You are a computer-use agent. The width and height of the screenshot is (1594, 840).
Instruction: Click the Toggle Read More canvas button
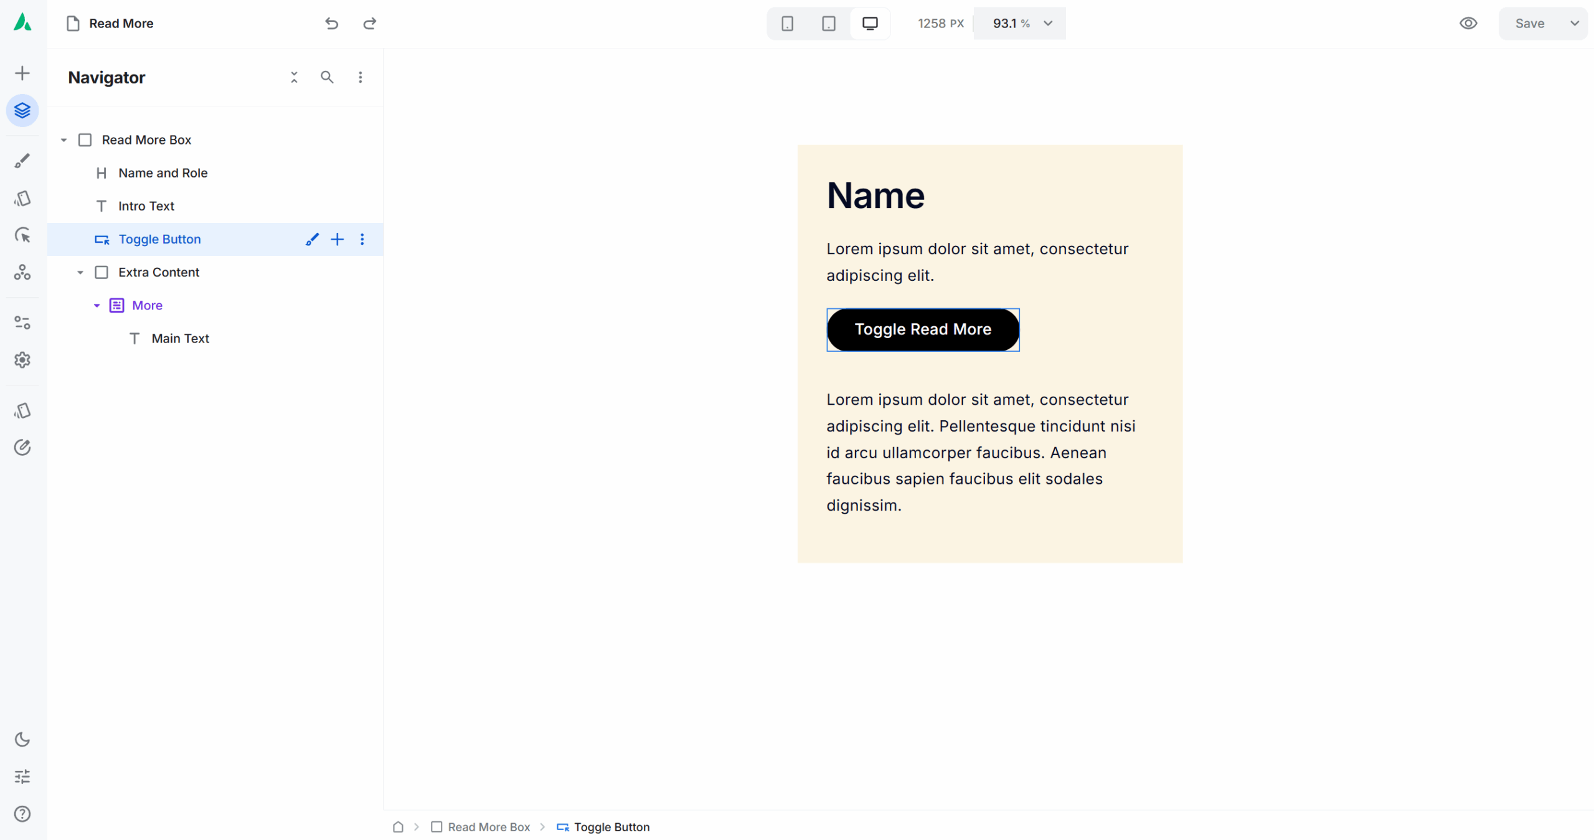[923, 329]
